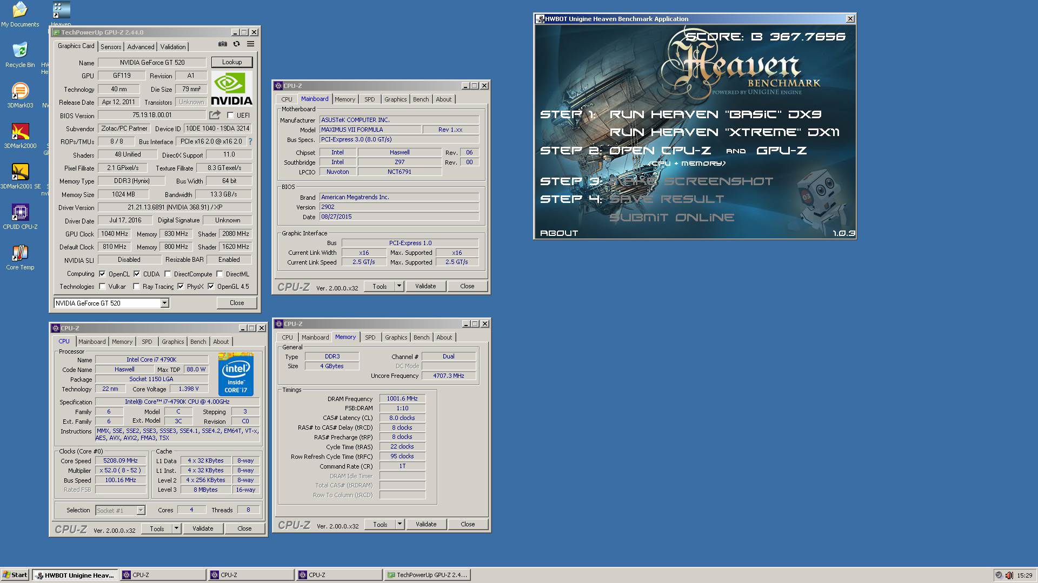Screen dimensions: 1038x583
Task: Click Tools button in Memory CPU-Z window
Action: coord(380,524)
